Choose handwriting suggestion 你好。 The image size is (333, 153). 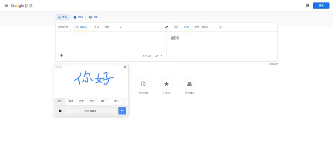[117, 101]
